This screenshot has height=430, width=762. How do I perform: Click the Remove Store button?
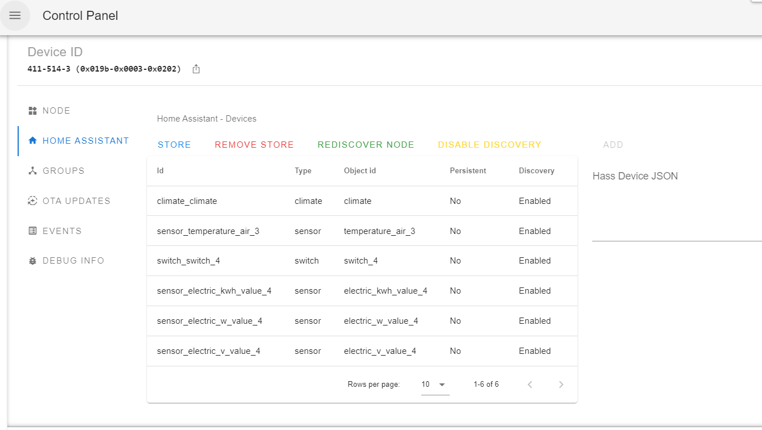point(254,145)
